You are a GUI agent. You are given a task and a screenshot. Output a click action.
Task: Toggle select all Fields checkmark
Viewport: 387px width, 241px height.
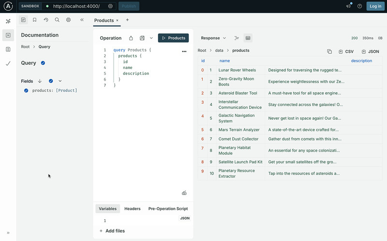click(51, 81)
